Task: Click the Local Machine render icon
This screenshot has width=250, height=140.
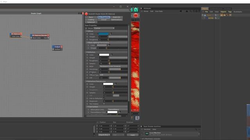Action: pos(147,134)
